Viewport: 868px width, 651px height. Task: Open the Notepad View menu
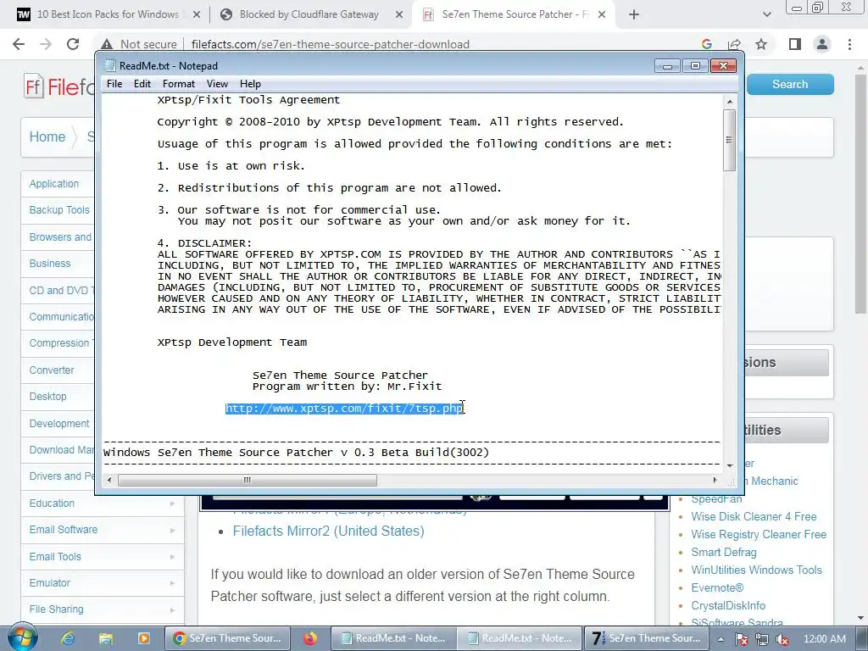click(217, 84)
